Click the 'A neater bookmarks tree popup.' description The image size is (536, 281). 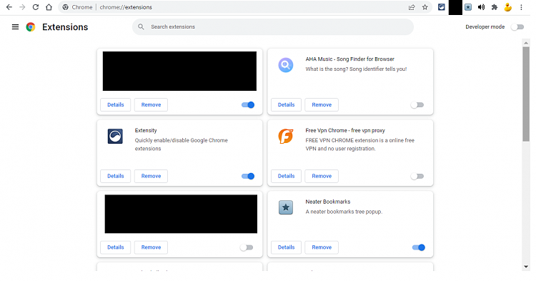344,212
